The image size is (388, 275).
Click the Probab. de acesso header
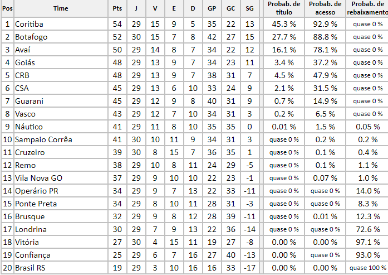click(325, 8)
